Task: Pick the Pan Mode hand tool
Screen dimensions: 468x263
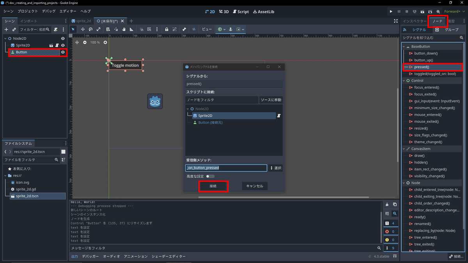Action: [x=124, y=29]
